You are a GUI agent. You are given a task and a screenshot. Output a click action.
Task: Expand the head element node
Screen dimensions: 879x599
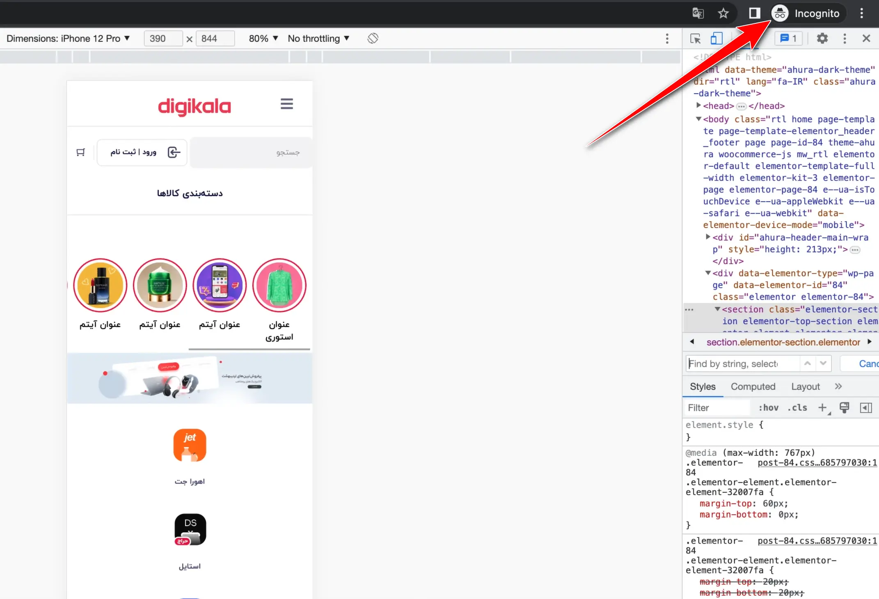click(698, 105)
